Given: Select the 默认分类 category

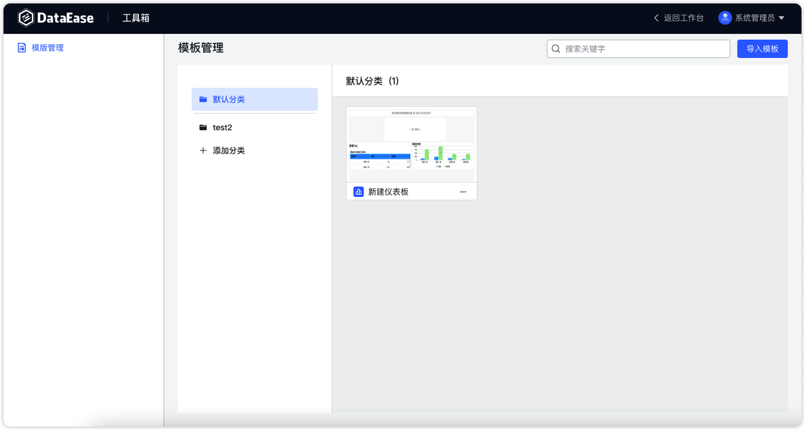Looking at the screenshot, I should tap(255, 99).
